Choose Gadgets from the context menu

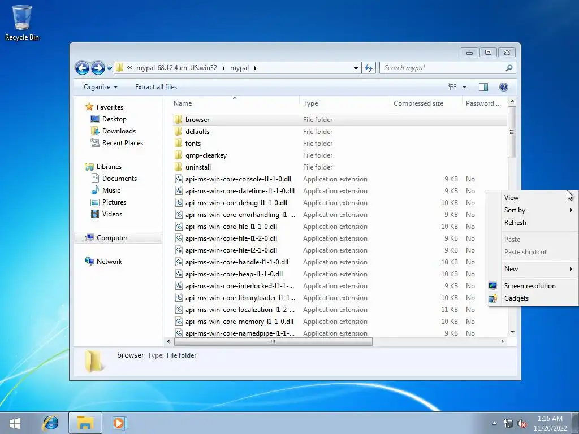(532, 298)
